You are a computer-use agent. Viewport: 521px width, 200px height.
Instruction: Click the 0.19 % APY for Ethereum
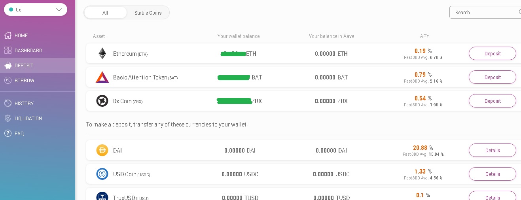point(423,51)
